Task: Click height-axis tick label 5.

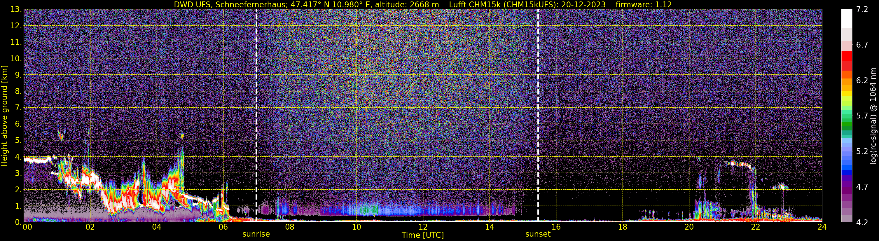Action: pos(18,141)
